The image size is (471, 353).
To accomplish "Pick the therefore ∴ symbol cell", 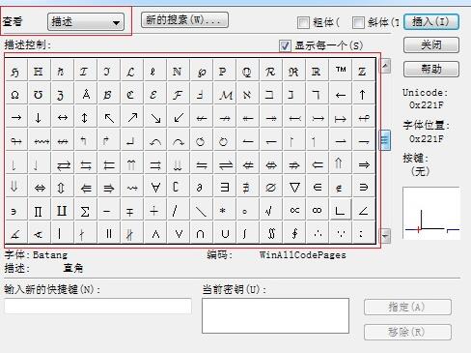I will tap(318, 232).
